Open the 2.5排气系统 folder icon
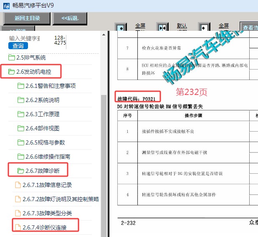This screenshot has height=237, width=258. click(x=12, y=57)
